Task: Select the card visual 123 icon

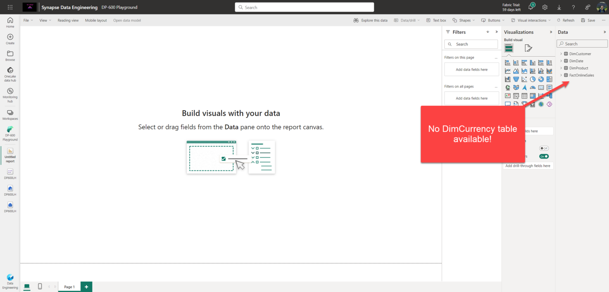Action: (541, 87)
